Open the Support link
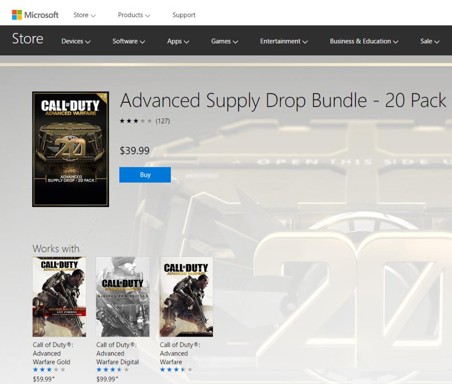This screenshot has height=384, width=452. 184,15
